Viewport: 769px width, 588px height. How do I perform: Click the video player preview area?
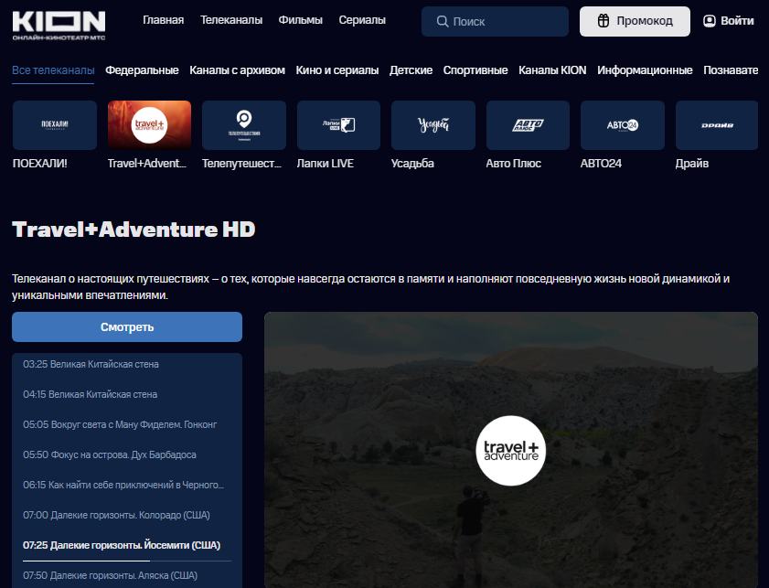pyautogui.click(x=511, y=450)
